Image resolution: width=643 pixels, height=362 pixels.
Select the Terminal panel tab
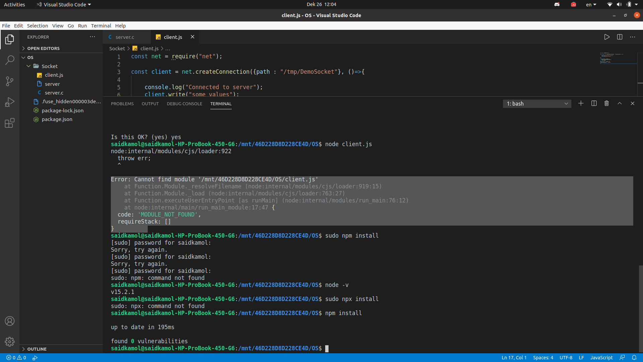click(221, 104)
